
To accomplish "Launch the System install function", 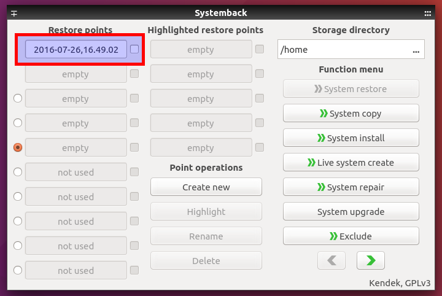I will click(351, 138).
